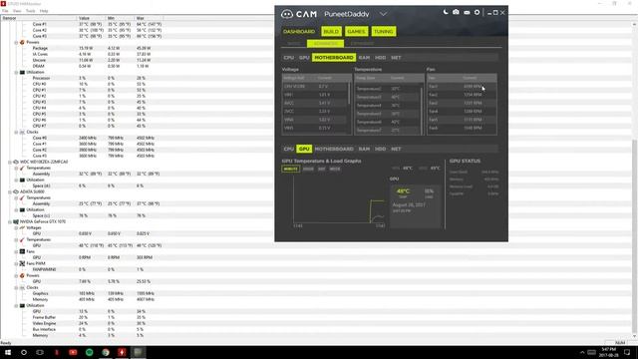Click the Temperature table scrollbar in CAM
The image size is (638, 359).
click(421, 110)
